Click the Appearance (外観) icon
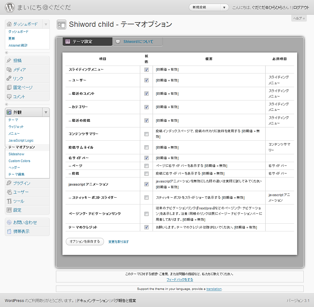The image size is (314, 307). pos(9,112)
